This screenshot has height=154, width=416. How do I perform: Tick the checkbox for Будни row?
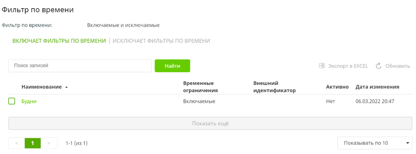12,101
